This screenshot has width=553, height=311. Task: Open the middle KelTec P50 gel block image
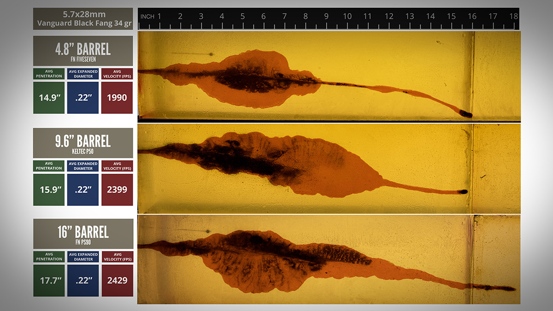[329, 168]
